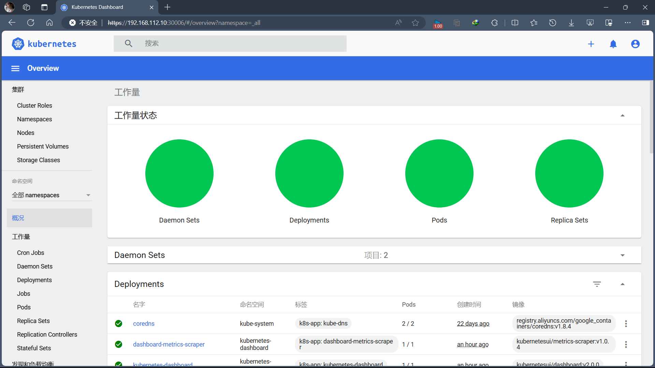Open browser extensions menu
This screenshot has width=655, height=368.
(494, 23)
